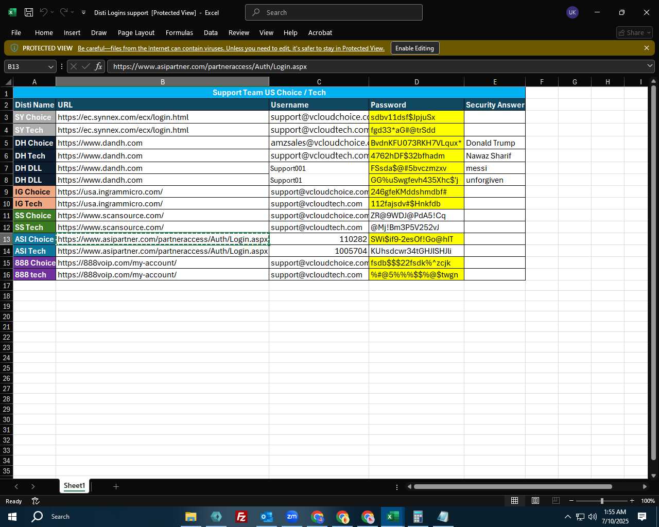The height and width of the screenshot is (527, 659).
Task: Add a new sheet with plus icon
Action: (x=116, y=486)
